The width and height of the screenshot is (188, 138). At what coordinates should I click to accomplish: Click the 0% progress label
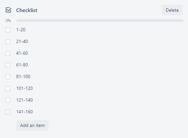8,21
